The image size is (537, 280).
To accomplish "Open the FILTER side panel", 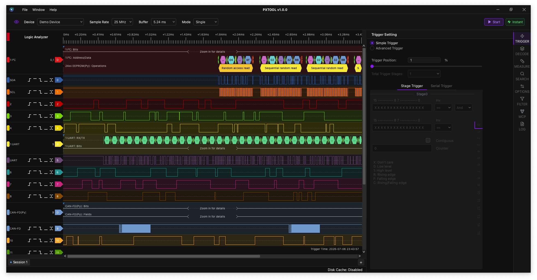I will [522, 101].
